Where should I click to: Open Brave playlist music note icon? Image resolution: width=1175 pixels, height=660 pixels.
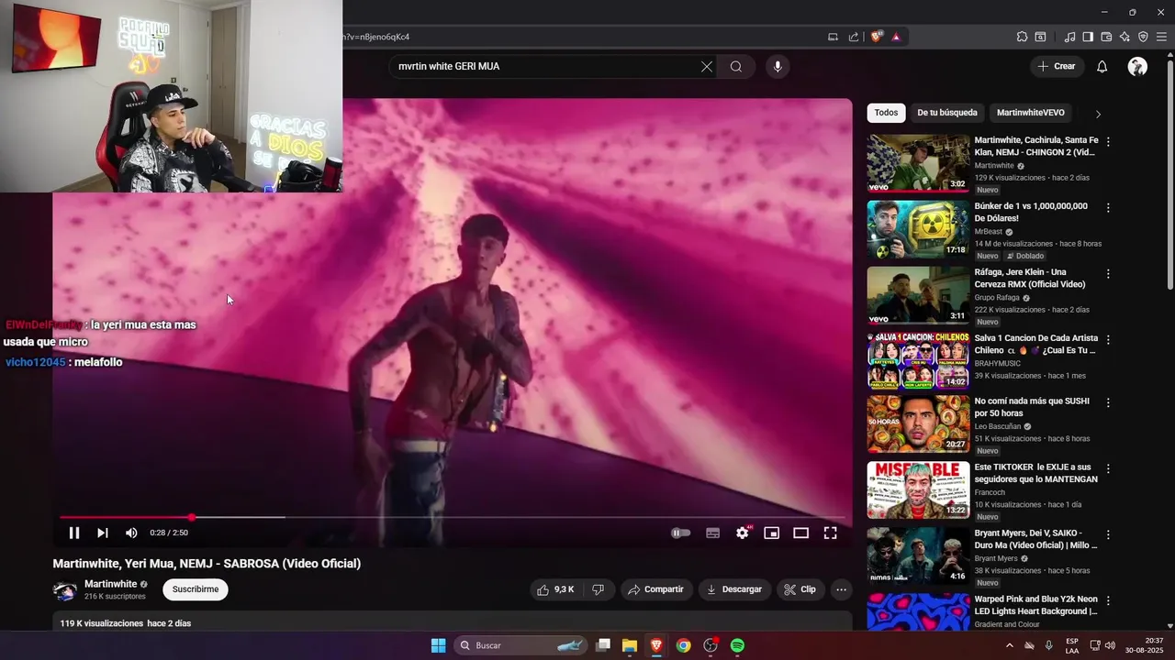[1069, 37]
